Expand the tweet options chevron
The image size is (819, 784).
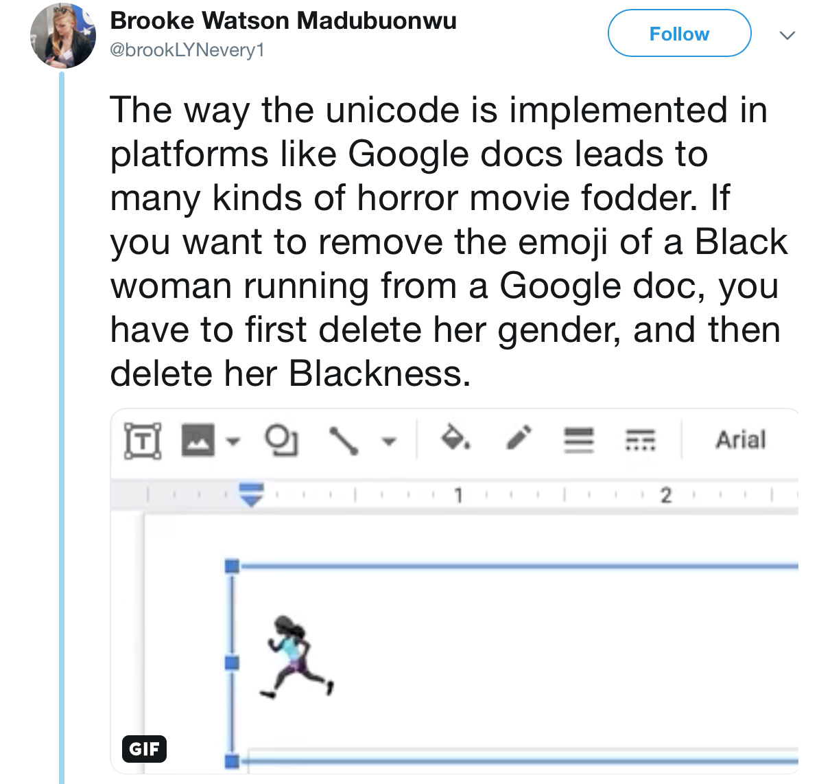pos(787,35)
